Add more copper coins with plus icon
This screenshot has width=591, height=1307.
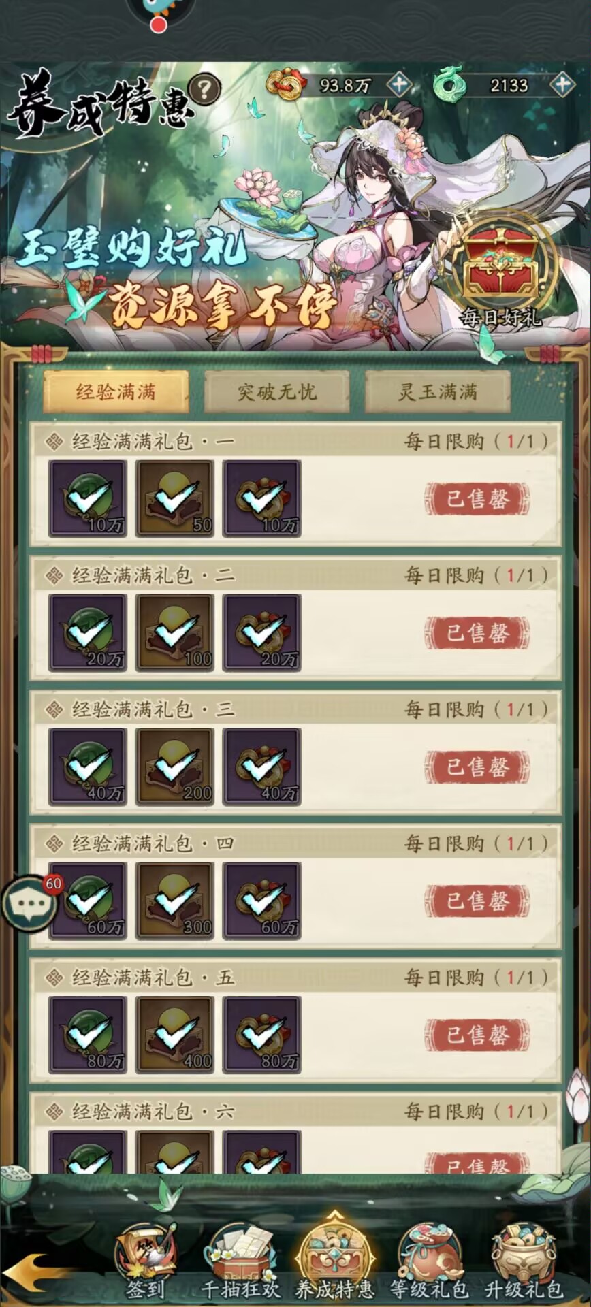[399, 85]
